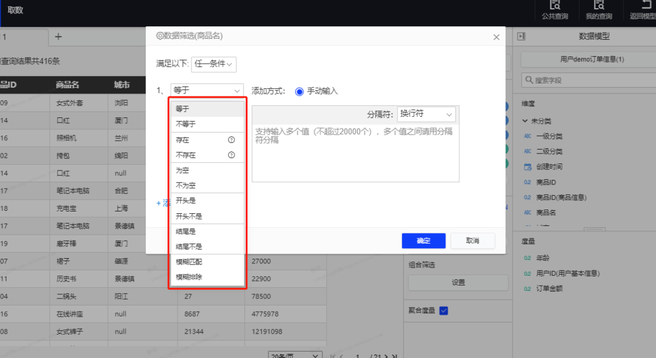Image resolution: width=656 pixels, height=358 pixels.
Task: Open the 任一条件 dropdown
Action: (x=214, y=64)
